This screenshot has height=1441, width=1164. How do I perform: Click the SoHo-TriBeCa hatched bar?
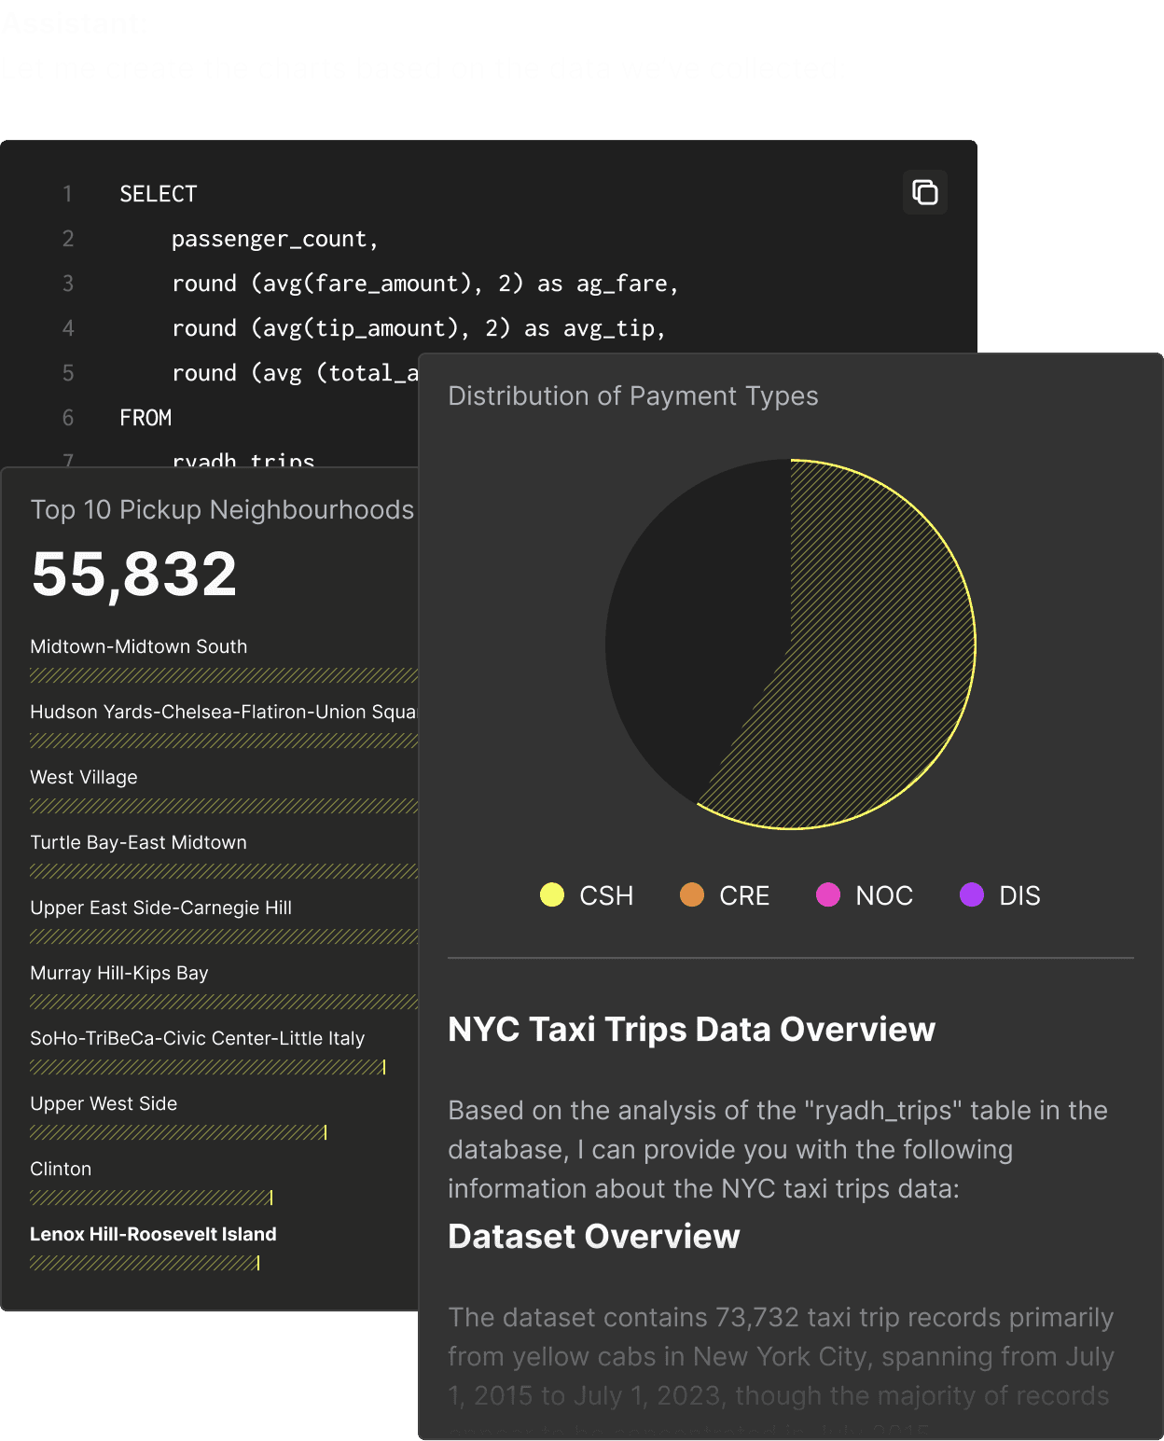click(x=208, y=1067)
